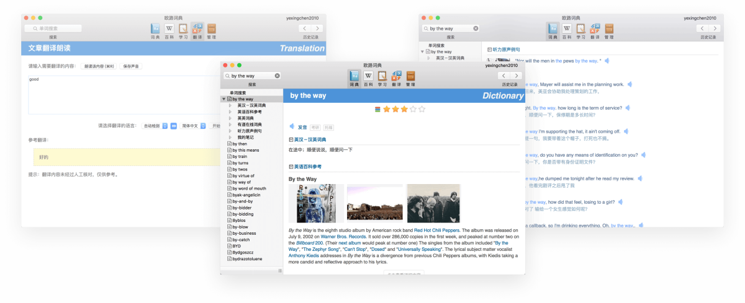Expand 英汉-汉英词典 in front window sidebar
The width and height of the screenshot is (745, 303).
[230, 105]
